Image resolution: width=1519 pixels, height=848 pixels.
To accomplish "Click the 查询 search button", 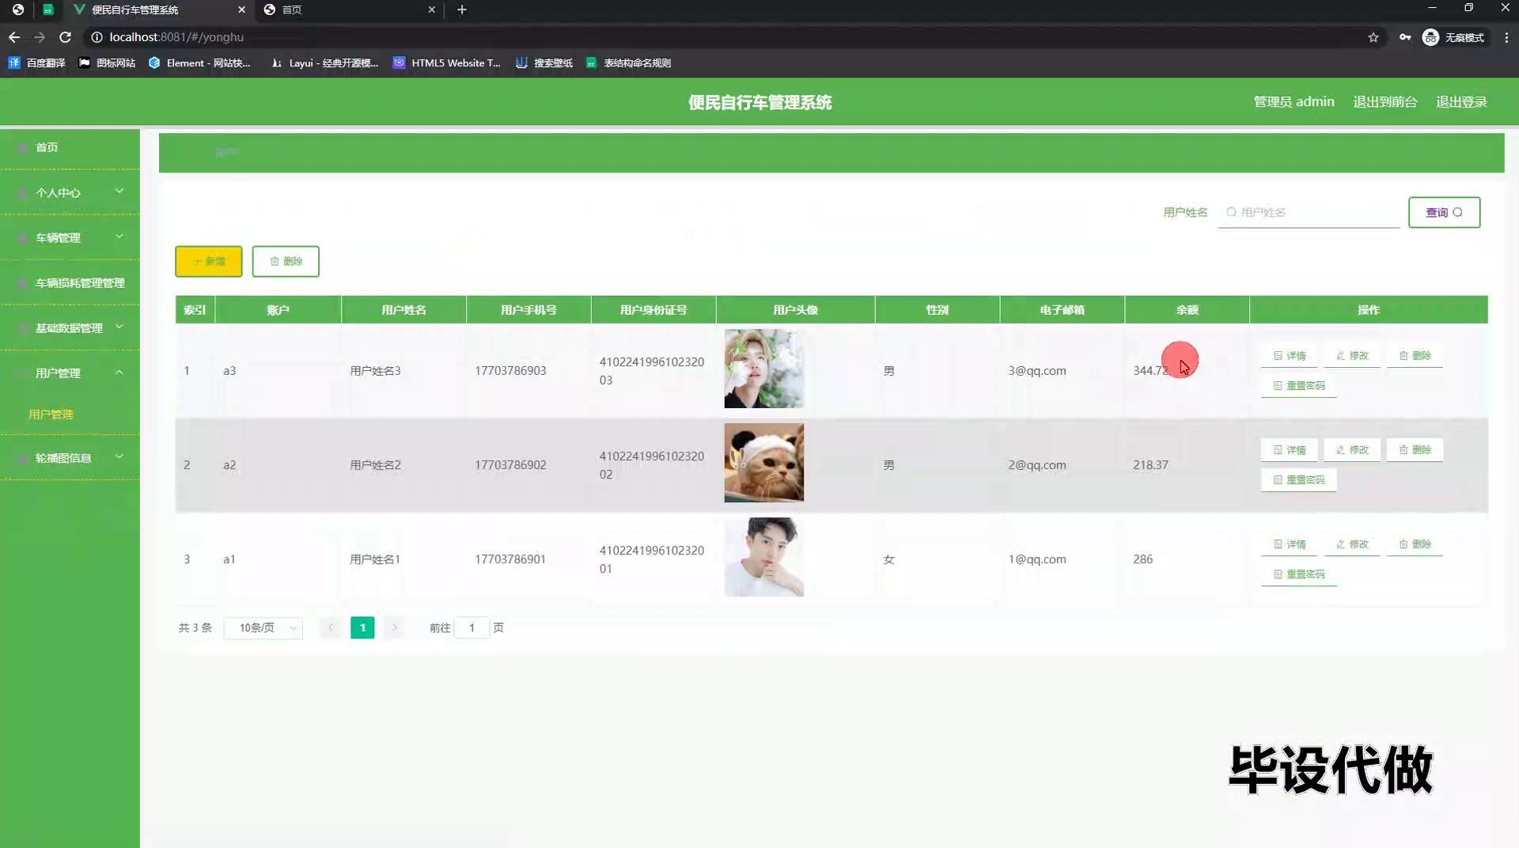I will [x=1444, y=212].
